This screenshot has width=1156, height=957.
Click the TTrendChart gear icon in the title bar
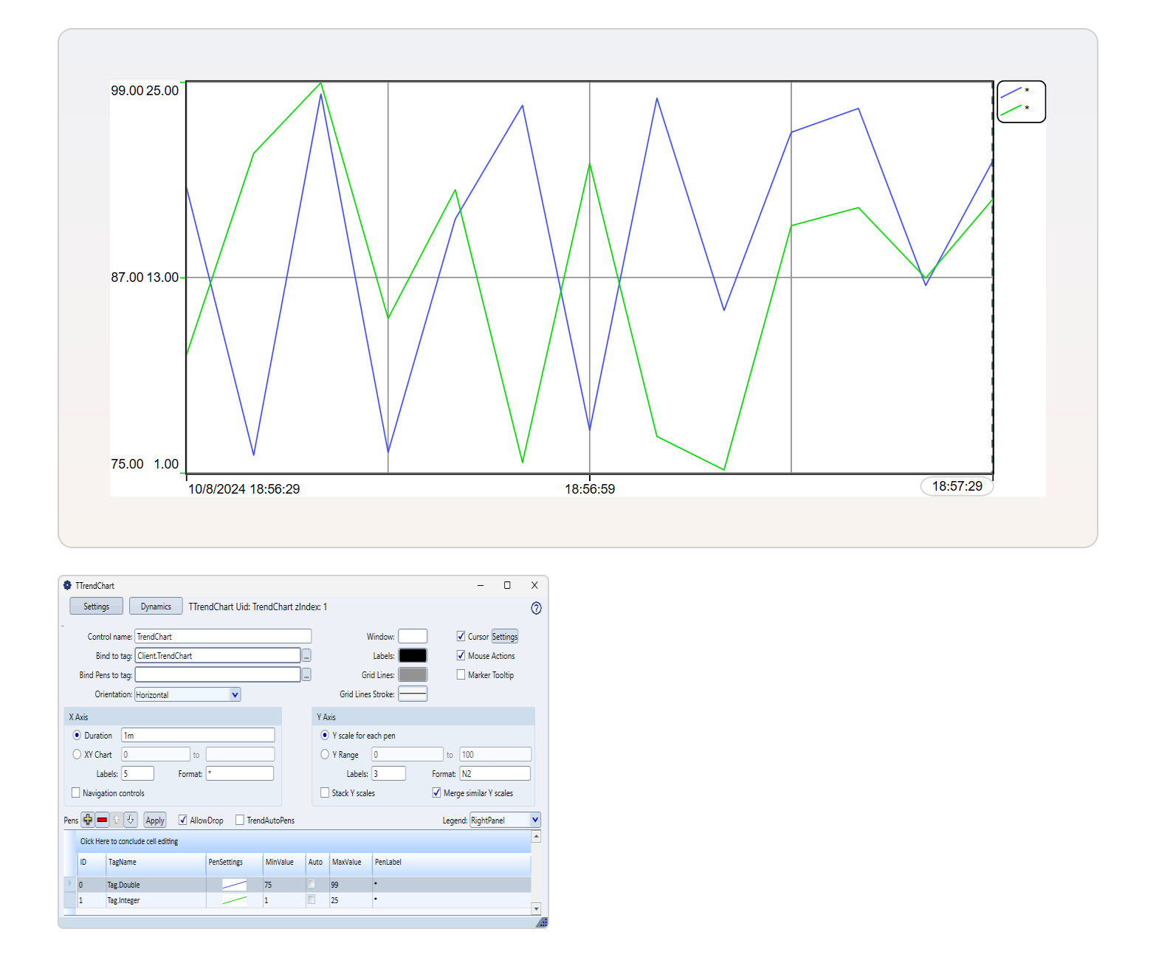(67, 585)
